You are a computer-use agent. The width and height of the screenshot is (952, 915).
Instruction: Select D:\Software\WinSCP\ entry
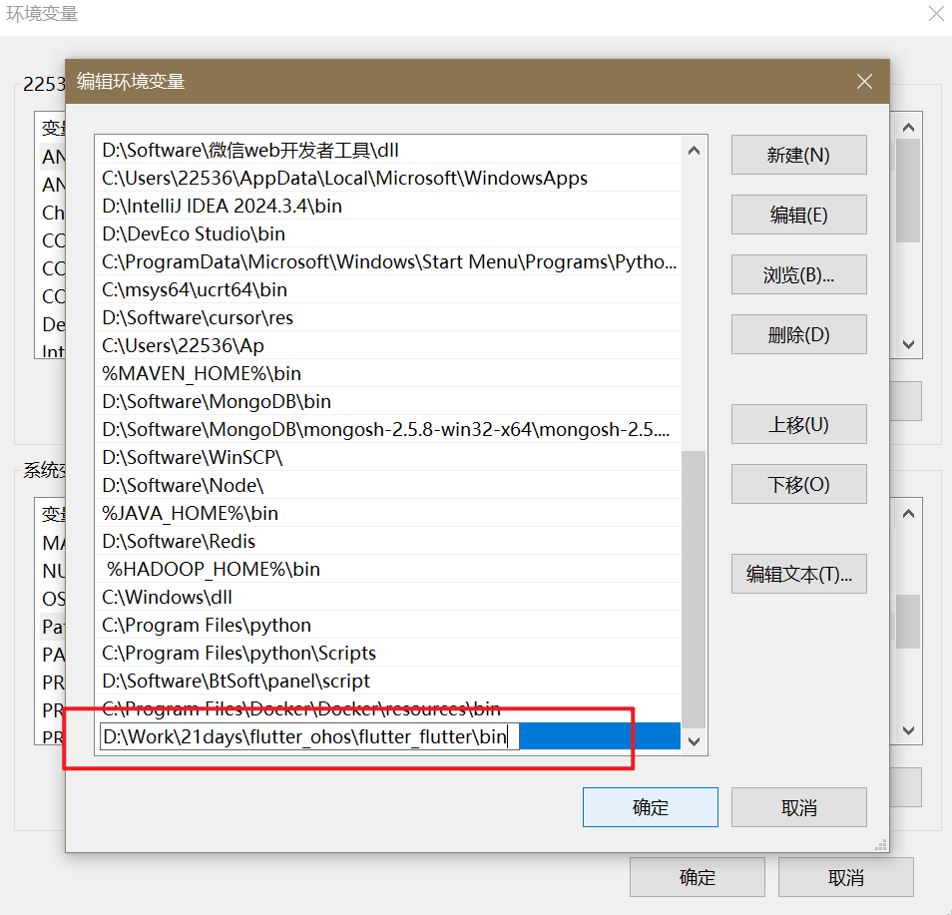pos(388,457)
